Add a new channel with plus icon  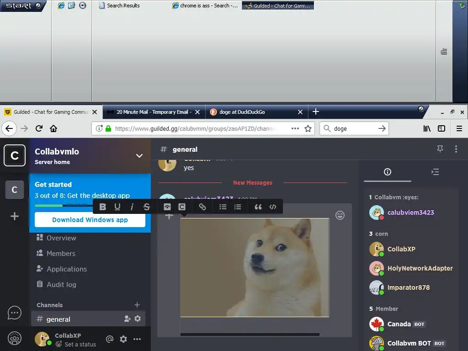(x=137, y=305)
